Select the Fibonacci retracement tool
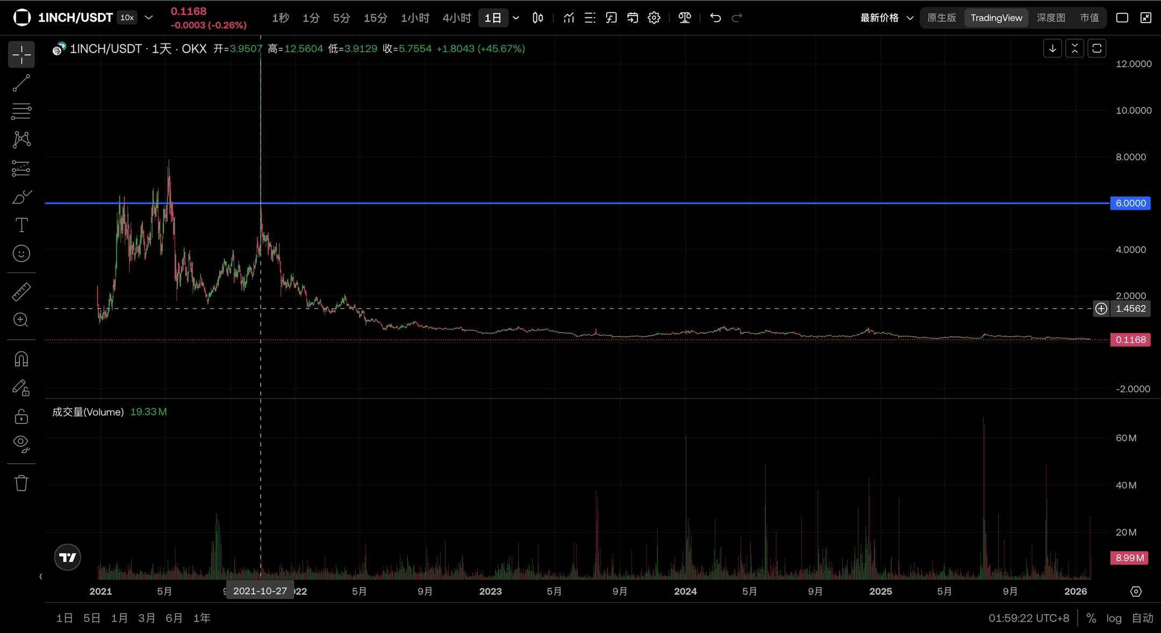The image size is (1161, 633). coord(21,111)
